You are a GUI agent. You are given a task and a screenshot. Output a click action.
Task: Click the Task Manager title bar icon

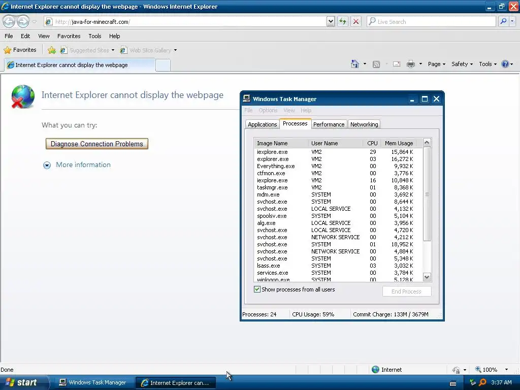[246, 99]
